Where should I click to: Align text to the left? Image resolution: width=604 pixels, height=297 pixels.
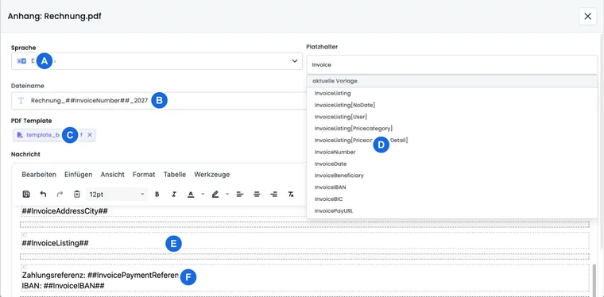pyautogui.click(x=239, y=195)
